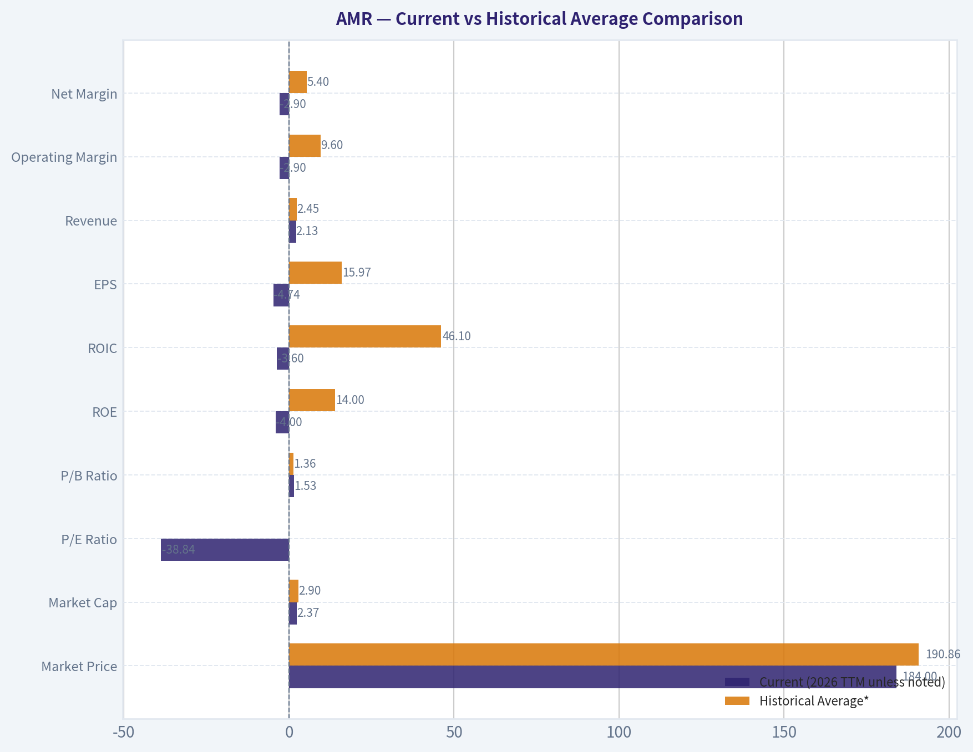The image size is (973, 752).
Task: Select the 'Net Margin' axis label
Action: (x=84, y=94)
